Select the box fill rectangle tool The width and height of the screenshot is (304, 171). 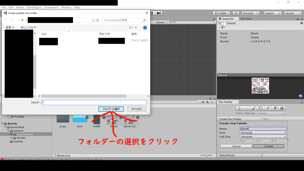tap(261, 108)
